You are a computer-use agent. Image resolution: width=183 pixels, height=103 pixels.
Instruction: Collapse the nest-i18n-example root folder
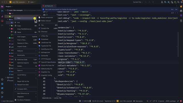[6, 10]
